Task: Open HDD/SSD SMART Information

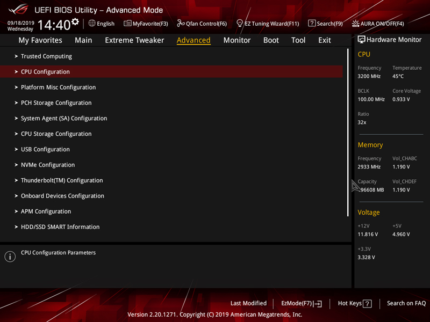Action: (x=60, y=227)
